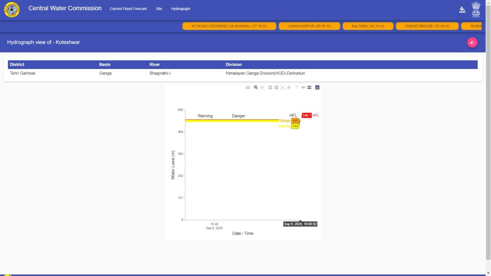Select the Zoom magnifier tool on chart
Image resolution: width=491 pixels, height=276 pixels.
coord(256,87)
